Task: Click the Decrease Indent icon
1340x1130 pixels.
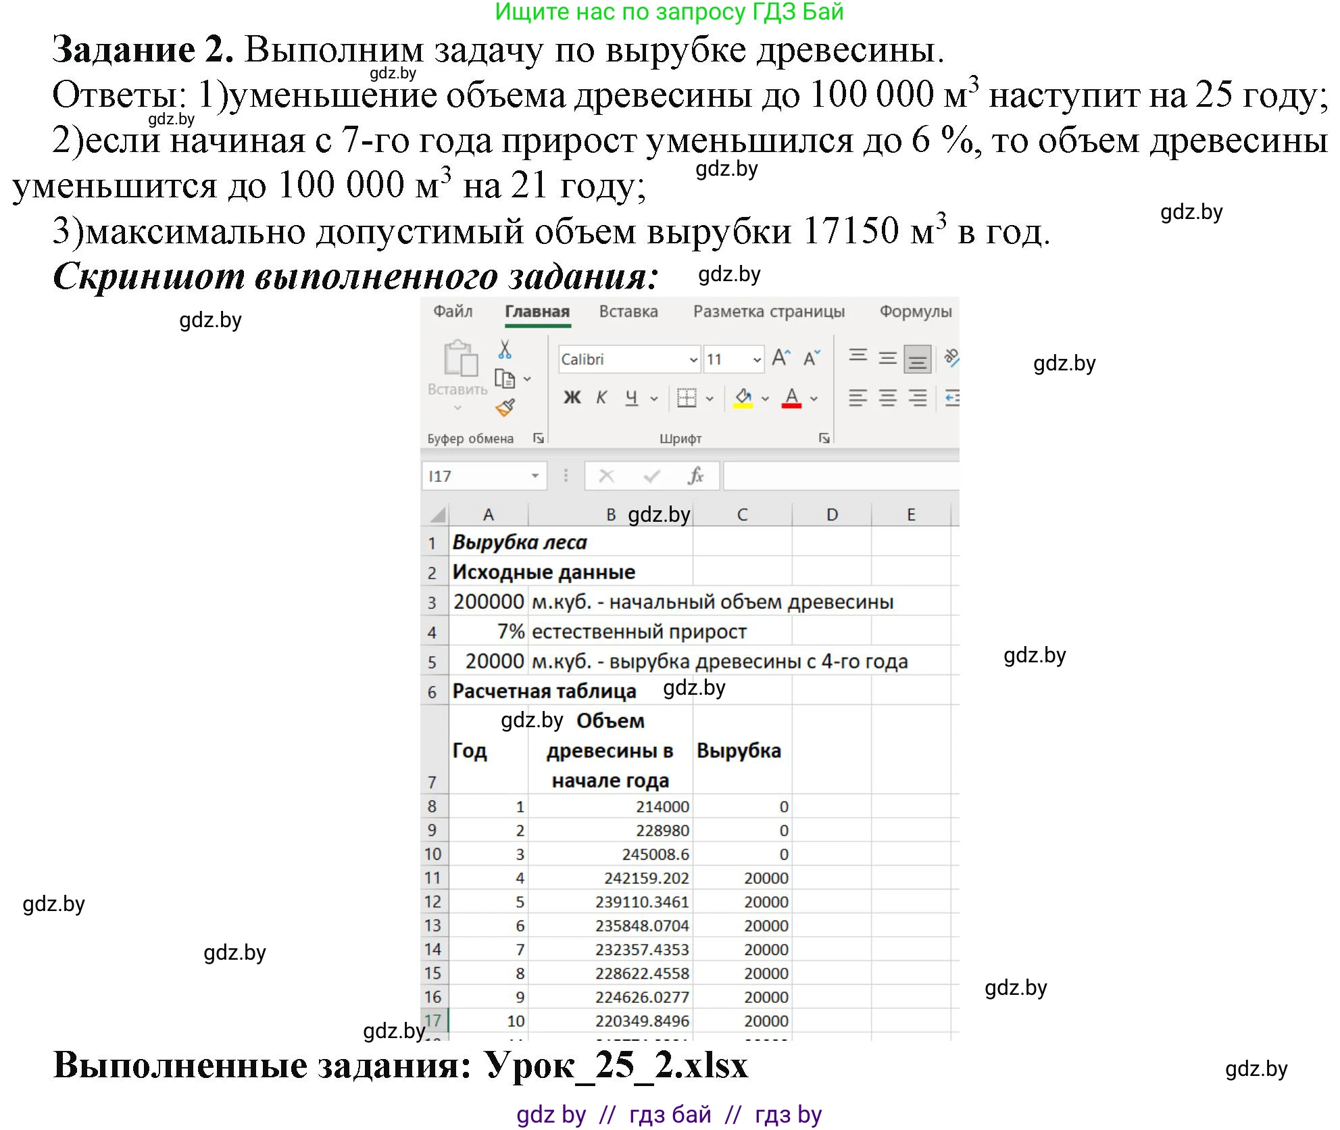Action: click(x=951, y=398)
